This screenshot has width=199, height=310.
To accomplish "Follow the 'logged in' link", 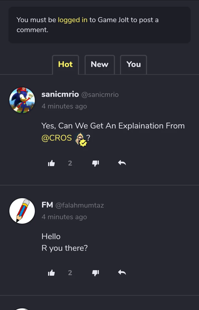I will (x=72, y=20).
